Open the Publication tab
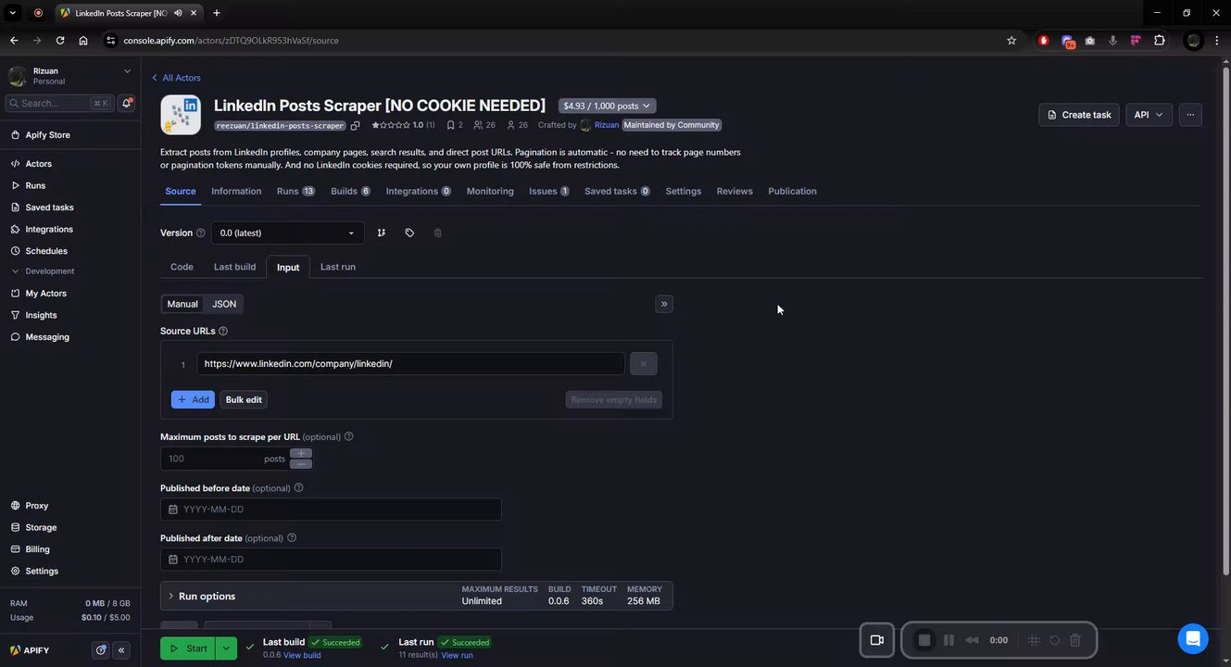The image size is (1231, 667). [x=792, y=191]
